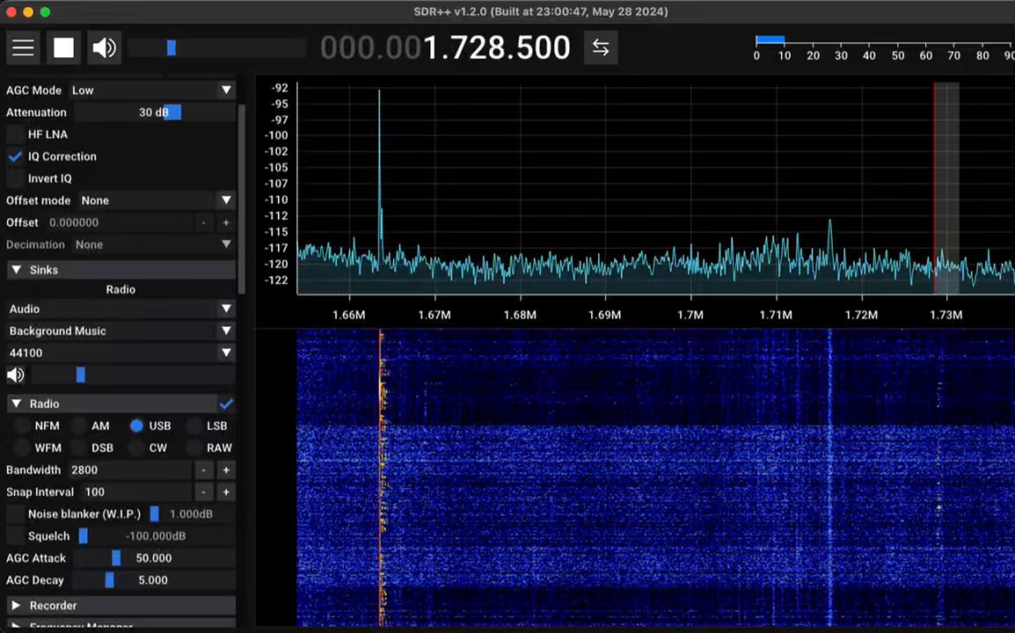Screen dimensions: 1015x633
Task: Adjust the sink volume slider
Action: click(133, 375)
